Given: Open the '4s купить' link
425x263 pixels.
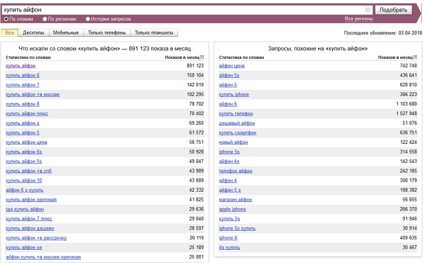Looking at the screenshot, I should point(230,247).
